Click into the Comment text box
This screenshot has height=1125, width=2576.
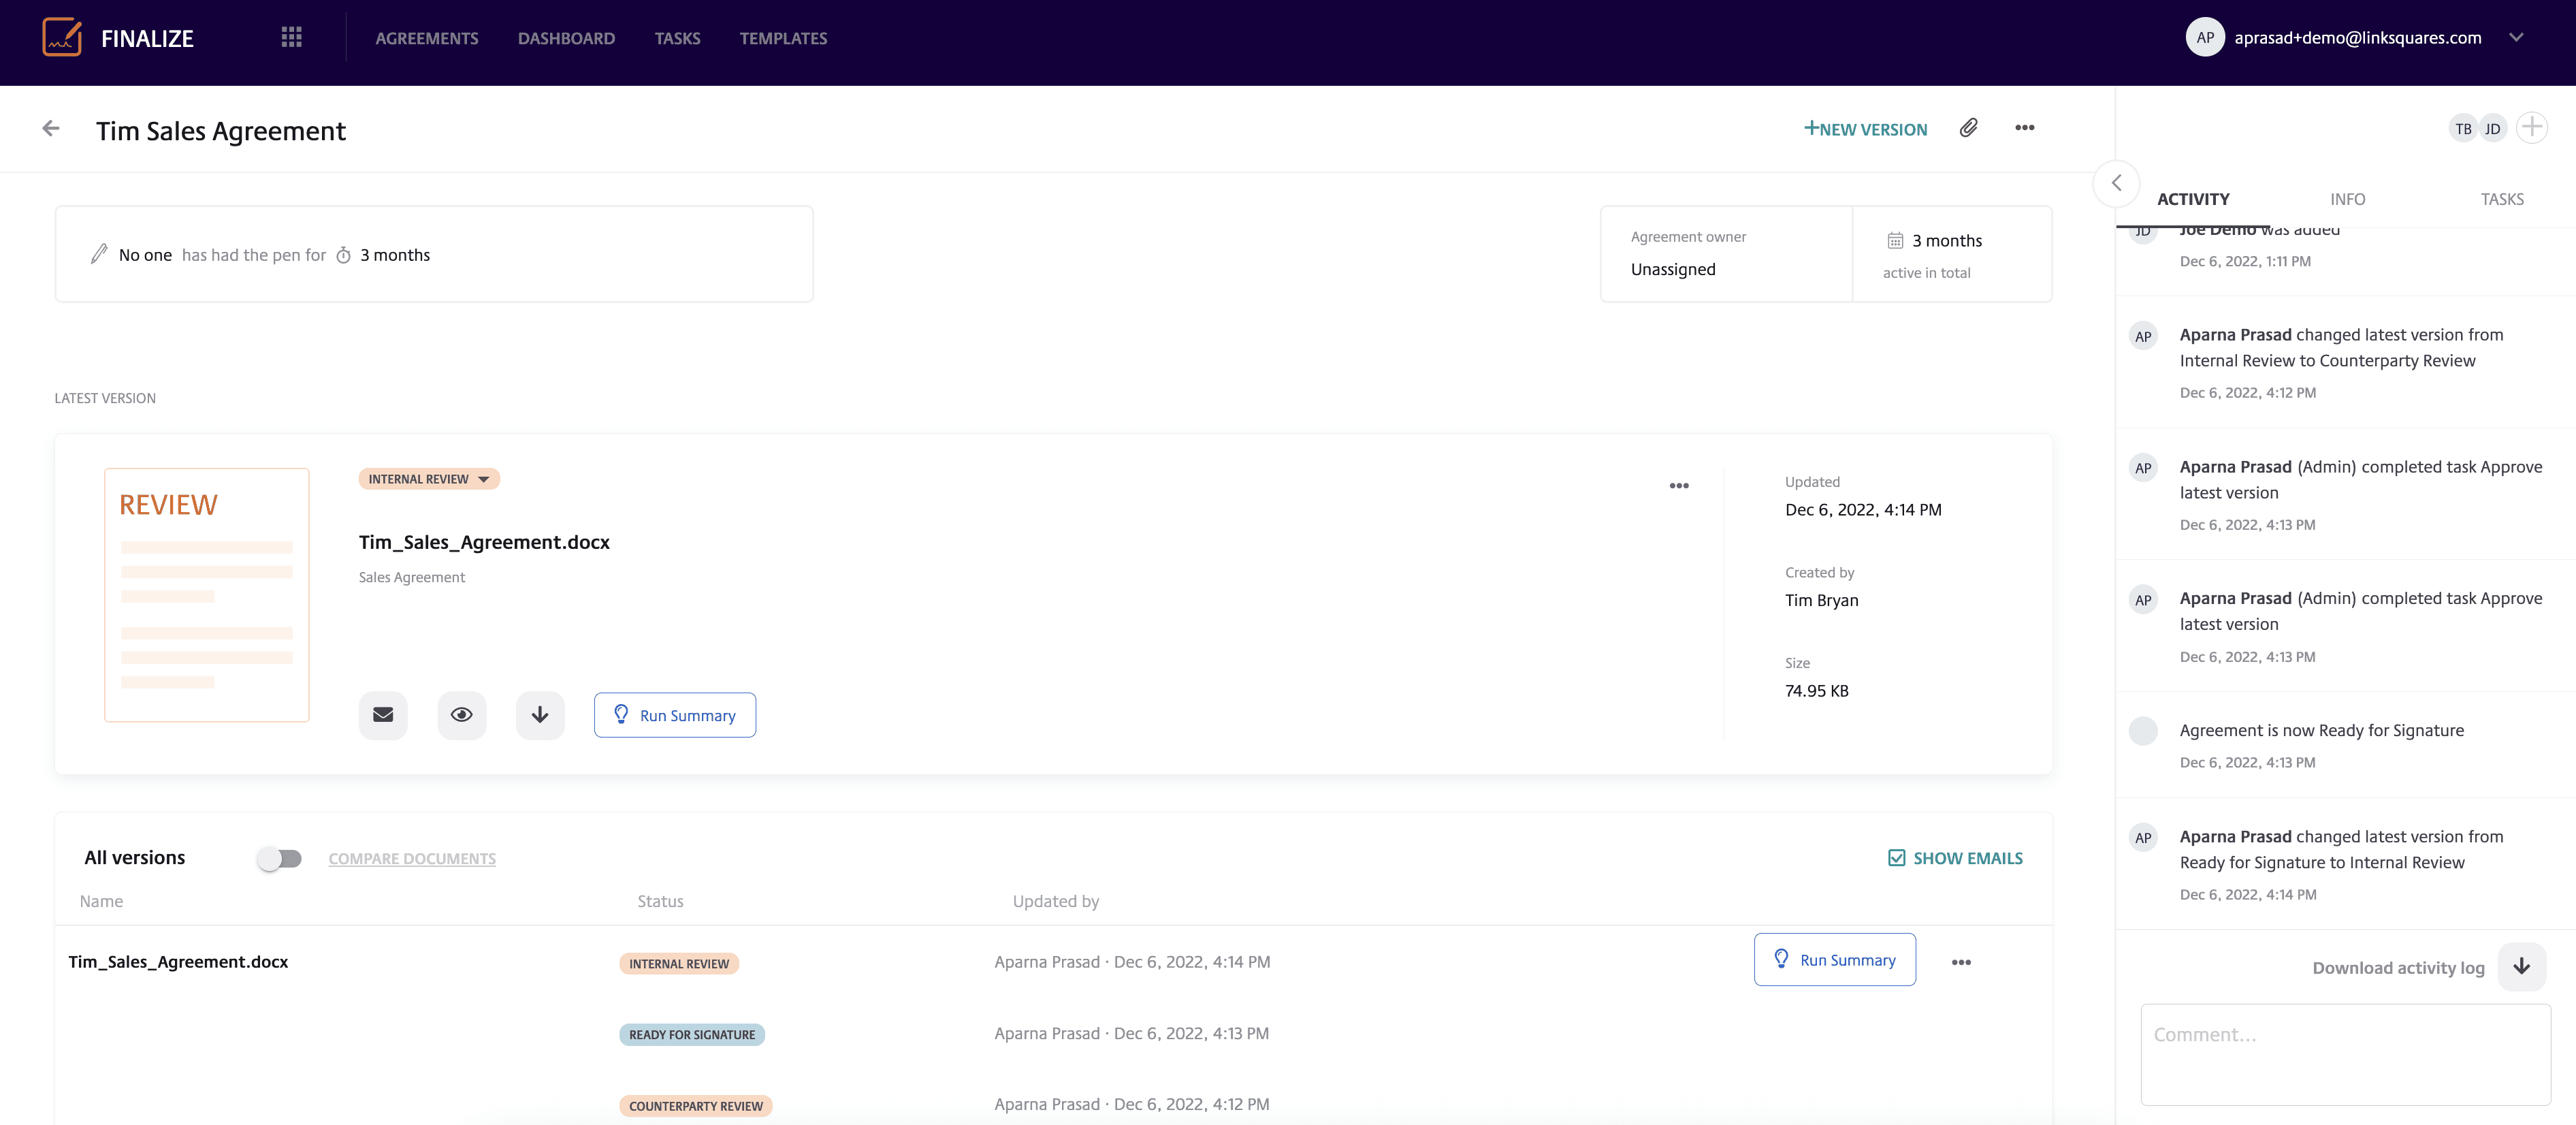[2345, 1054]
